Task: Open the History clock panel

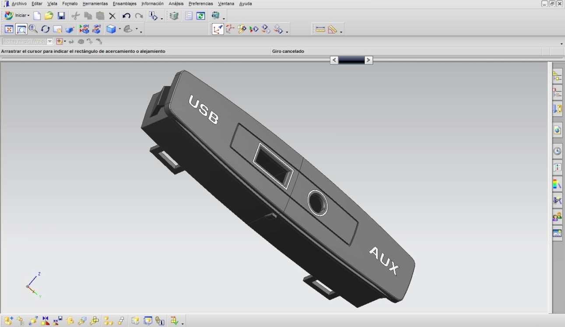Action: click(x=557, y=151)
